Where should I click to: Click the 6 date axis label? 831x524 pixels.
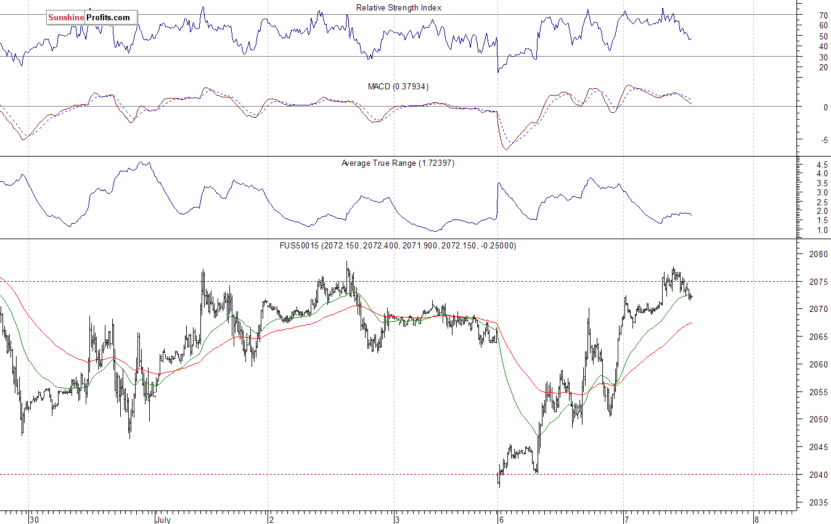pos(500,519)
